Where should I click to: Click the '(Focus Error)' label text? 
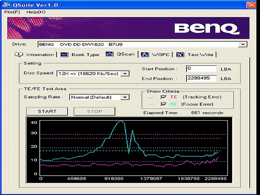(x=197, y=104)
